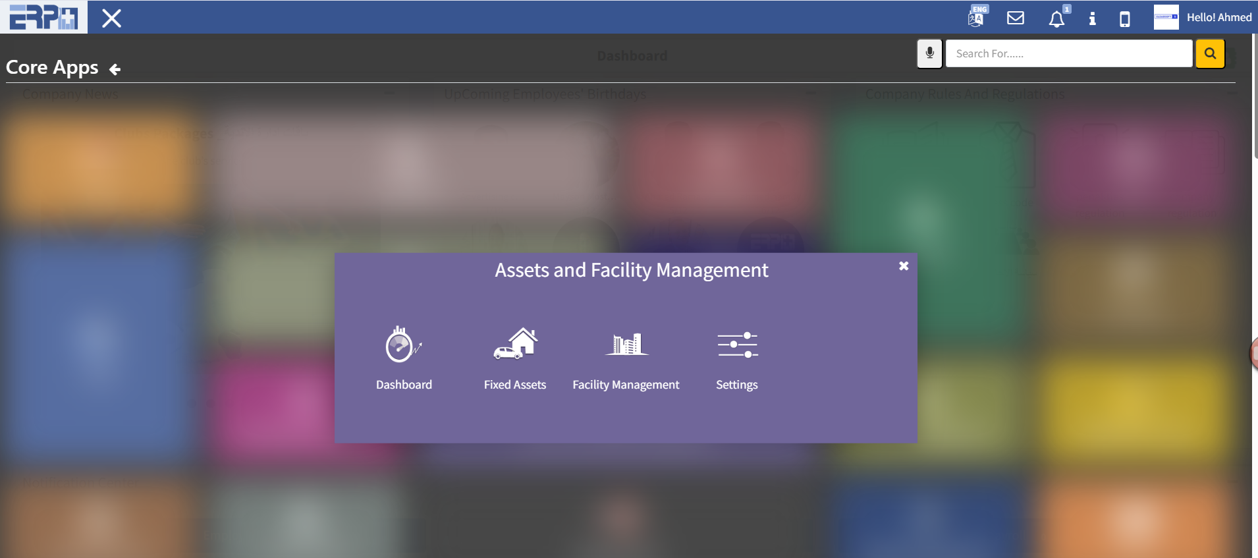Show notifications via the bell icon
Viewport: 1258px width, 558px height.
[1056, 18]
